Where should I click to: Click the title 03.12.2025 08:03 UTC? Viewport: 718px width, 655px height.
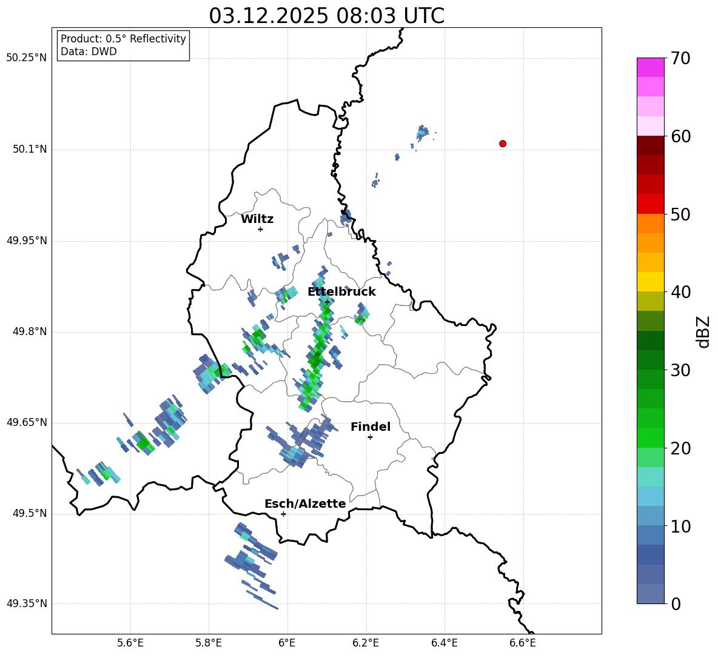326,16
